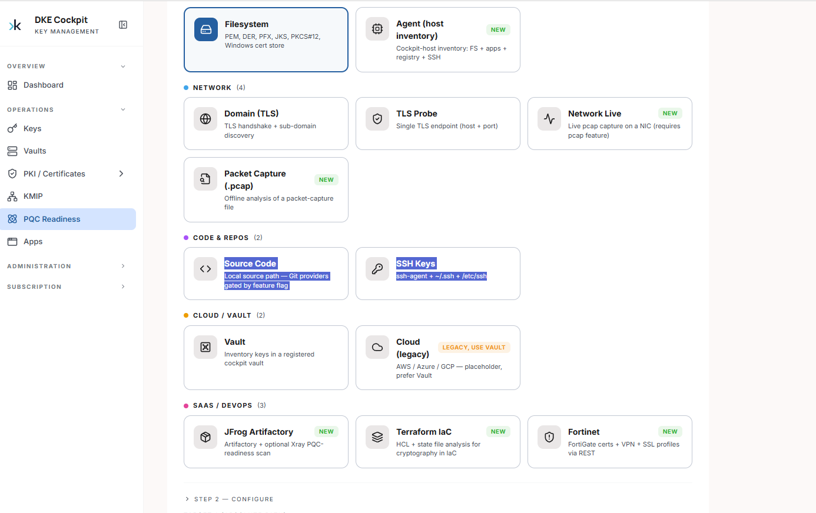Click the Apps window icon

point(12,242)
